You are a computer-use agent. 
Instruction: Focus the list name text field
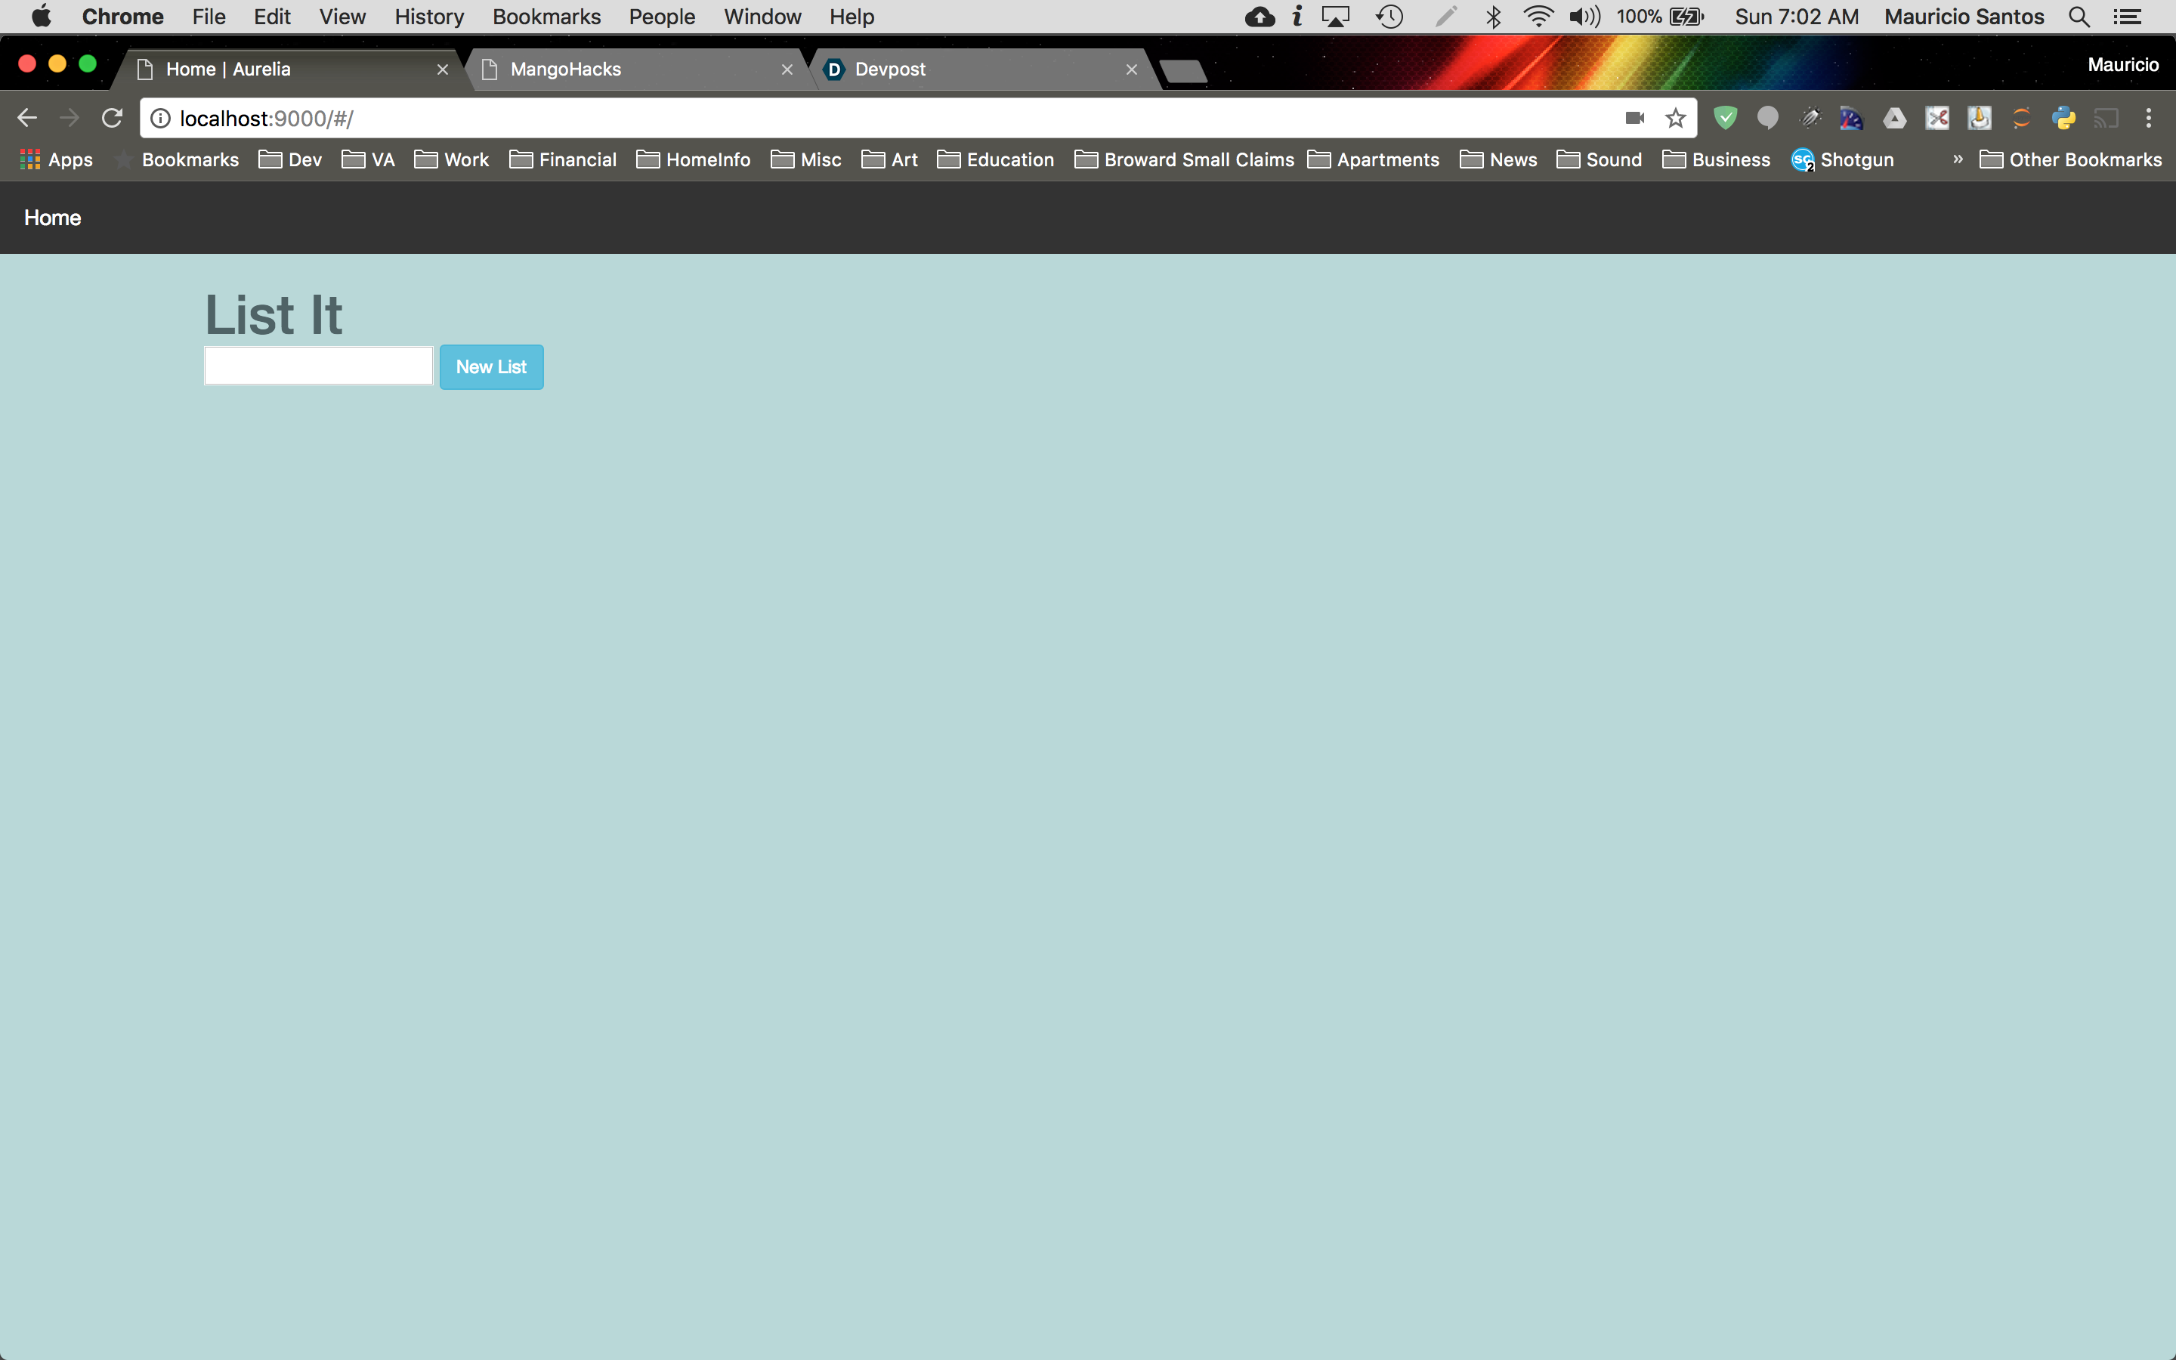point(318,366)
